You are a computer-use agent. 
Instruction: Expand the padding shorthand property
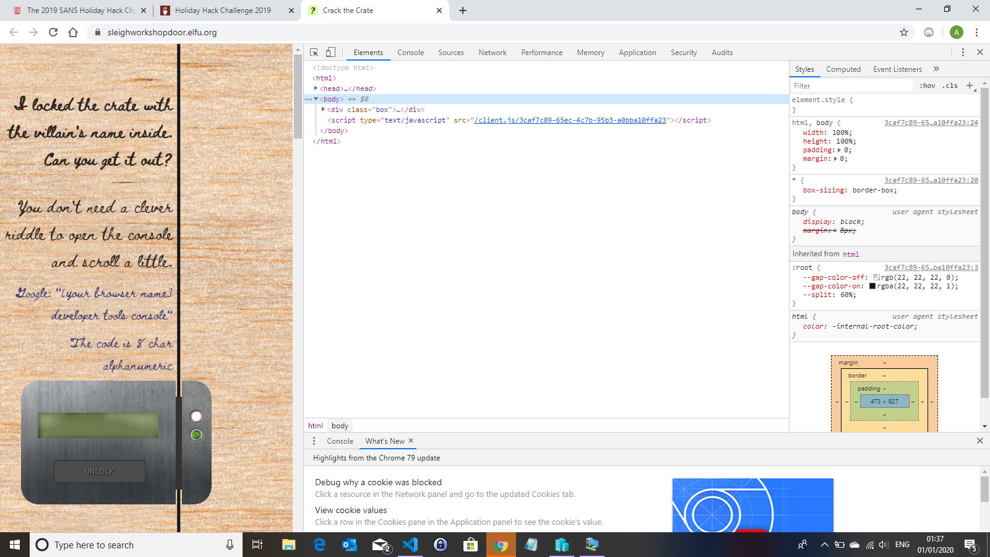tap(840, 150)
